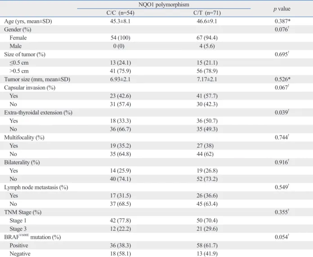
Task: Click the cell '18 (33.3)'
Action: pos(121,121)
